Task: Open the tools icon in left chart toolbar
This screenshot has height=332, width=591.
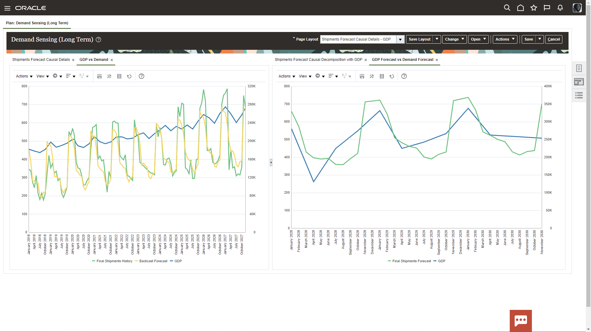Action: (x=109, y=76)
